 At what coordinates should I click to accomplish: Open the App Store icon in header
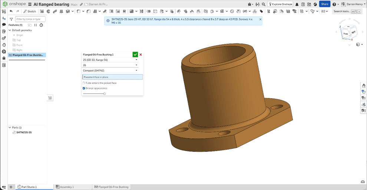pos(309,4)
